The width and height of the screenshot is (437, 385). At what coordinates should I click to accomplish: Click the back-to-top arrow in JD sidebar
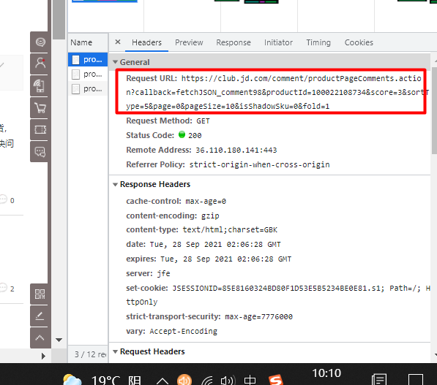pos(40,338)
